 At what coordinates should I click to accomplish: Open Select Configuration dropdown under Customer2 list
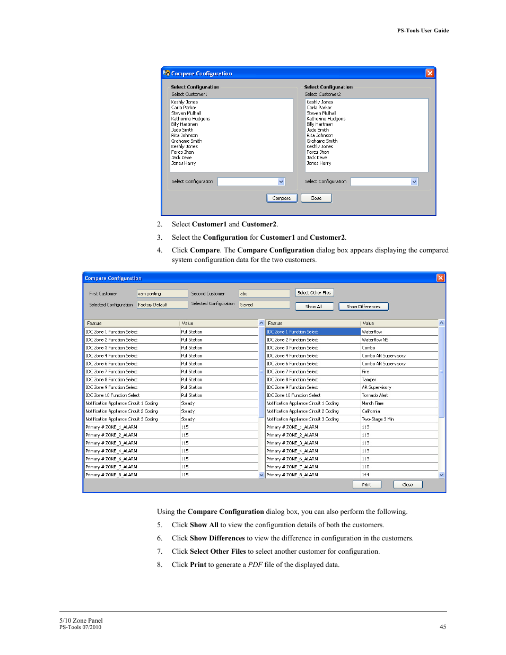(x=414, y=181)
